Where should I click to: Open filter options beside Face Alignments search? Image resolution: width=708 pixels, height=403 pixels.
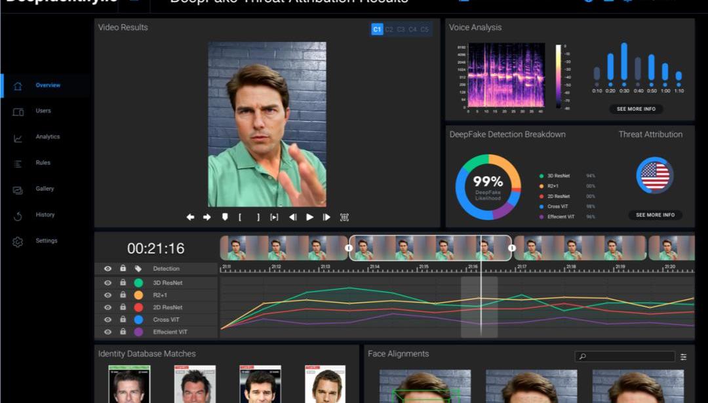684,357
